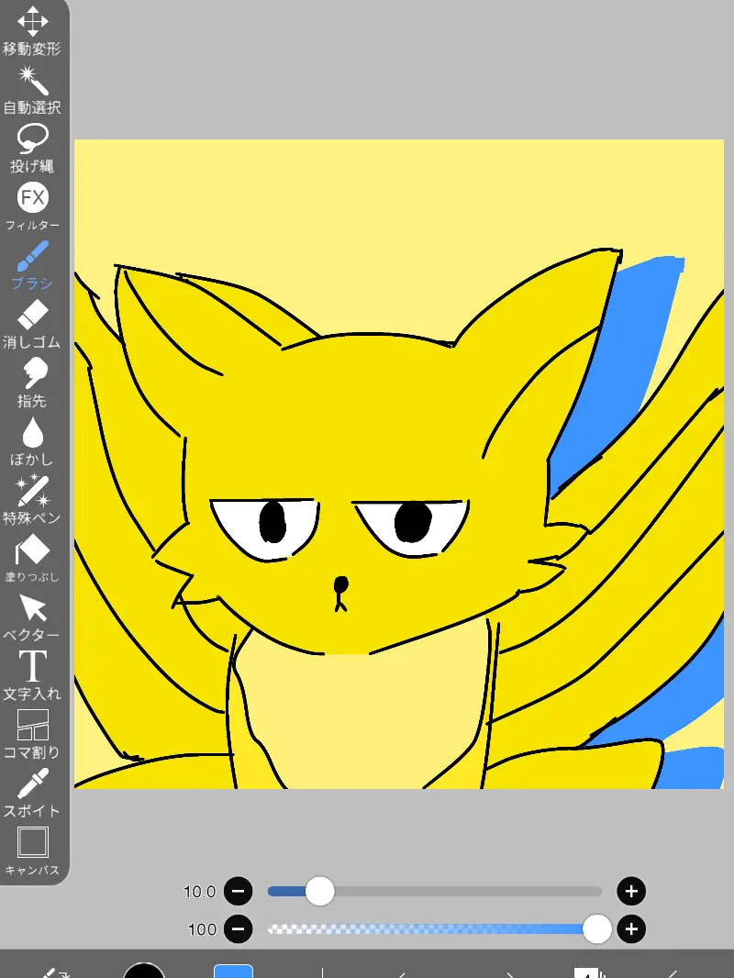Screen dimensions: 734x978
Task: Increase brush thickness with the 10.0 plus button
Action: 631,892
